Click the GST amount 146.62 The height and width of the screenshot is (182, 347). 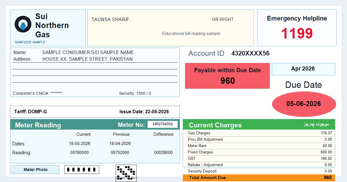coord(326,159)
